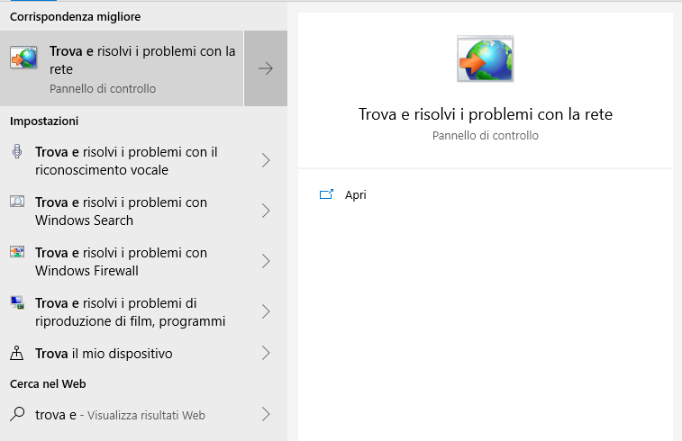Click the Cerca nel Web section header
This screenshot has width=682, height=441.
click(x=48, y=383)
